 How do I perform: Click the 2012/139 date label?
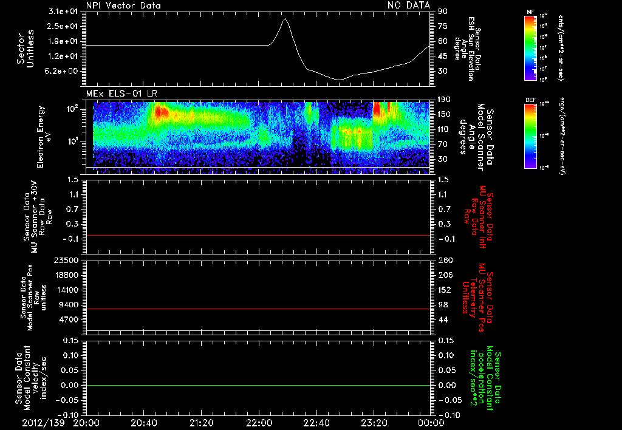43,423
